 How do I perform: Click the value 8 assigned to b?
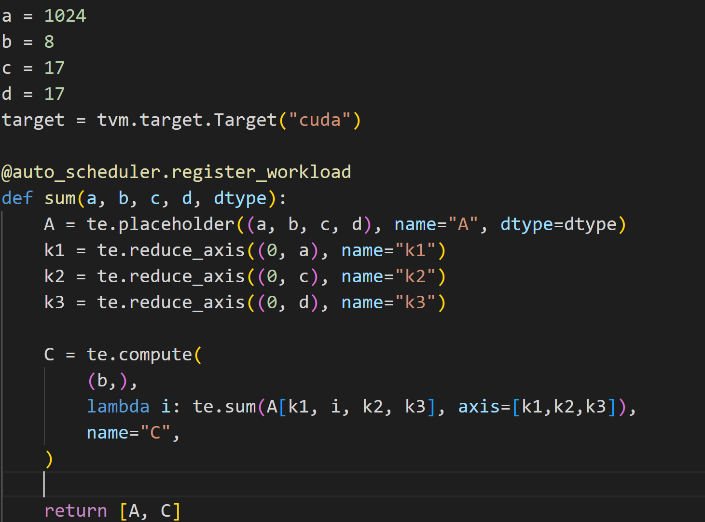tap(49, 42)
